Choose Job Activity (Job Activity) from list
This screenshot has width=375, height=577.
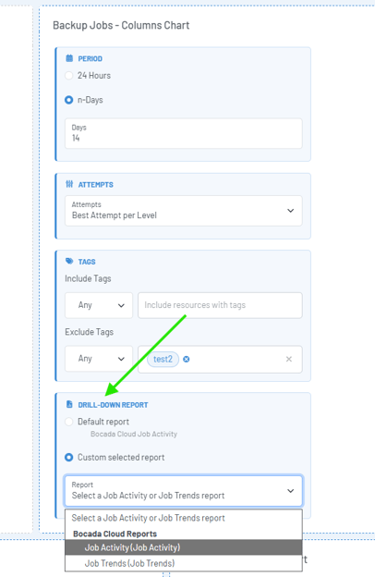pyautogui.click(x=184, y=547)
